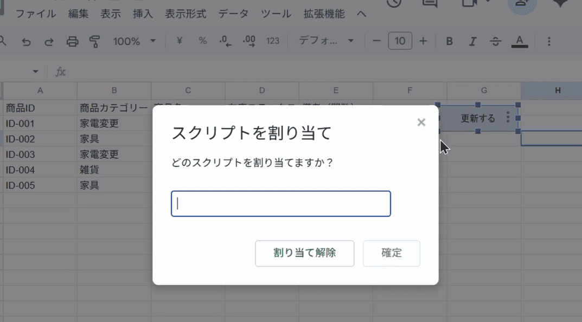The height and width of the screenshot is (322, 582).
Task: Open the text color picker
Action: point(519,41)
